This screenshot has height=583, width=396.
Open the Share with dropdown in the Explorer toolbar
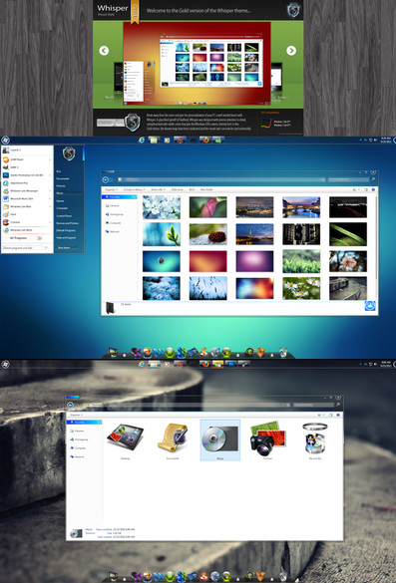(x=158, y=189)
